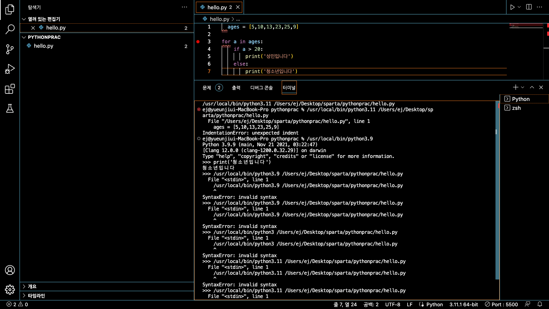Close the bottom panel
549x309 pixels.
pyautogui.click(x=541, y=87)
